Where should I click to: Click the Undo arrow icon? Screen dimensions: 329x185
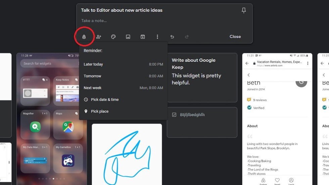pyautogui.click(x=172, y=37)
